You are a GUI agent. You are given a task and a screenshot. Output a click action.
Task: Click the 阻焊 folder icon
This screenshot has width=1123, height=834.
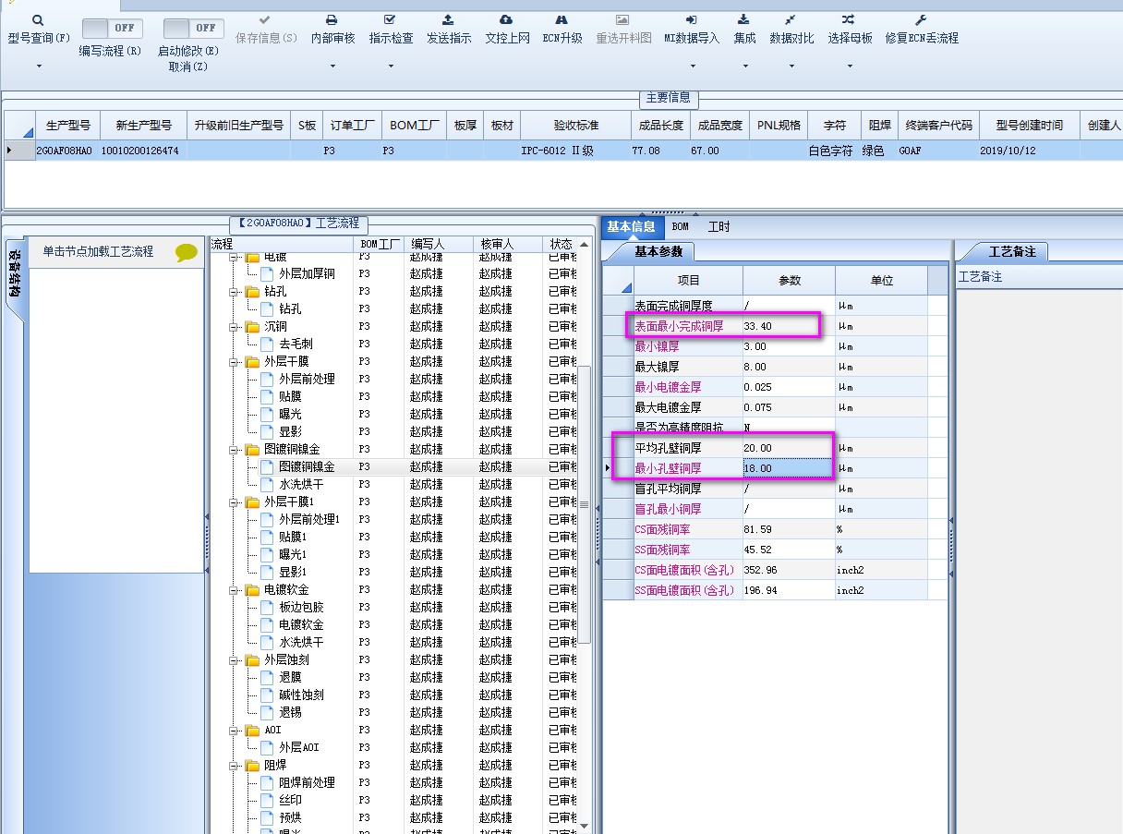[x=253, y=765]
